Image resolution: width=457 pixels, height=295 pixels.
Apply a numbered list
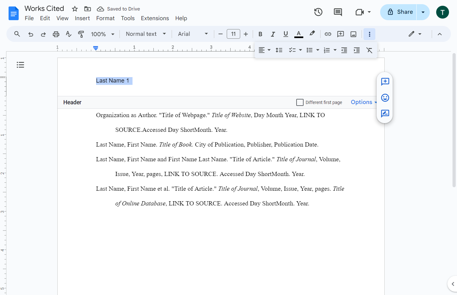click(327, 50)
